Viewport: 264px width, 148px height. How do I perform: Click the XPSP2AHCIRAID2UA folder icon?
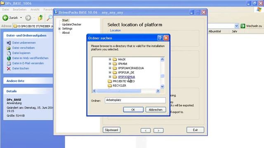point(115,68)
